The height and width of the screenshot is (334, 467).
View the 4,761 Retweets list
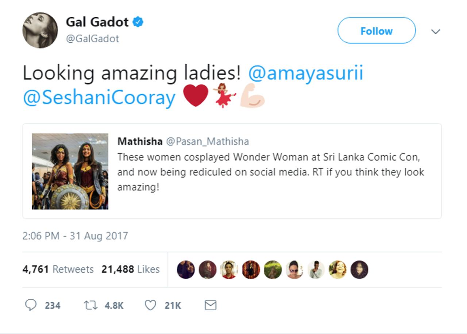tap(58, 269)
